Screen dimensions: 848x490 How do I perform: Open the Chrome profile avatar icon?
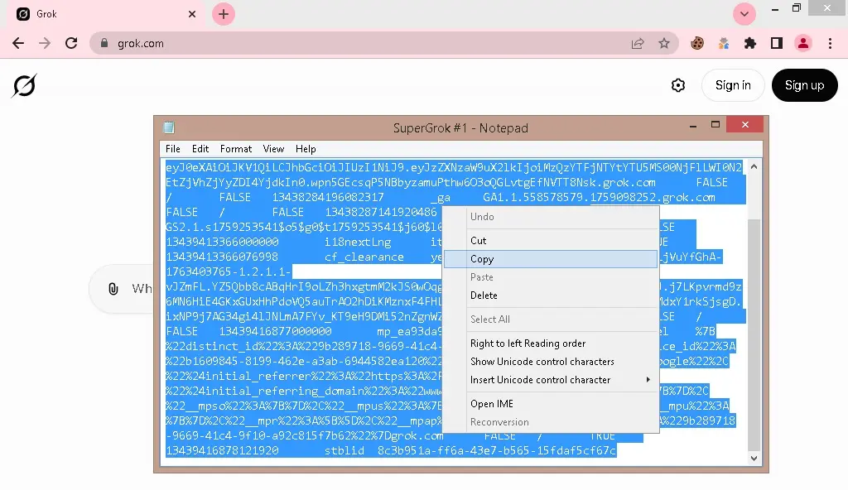point(803,43)
